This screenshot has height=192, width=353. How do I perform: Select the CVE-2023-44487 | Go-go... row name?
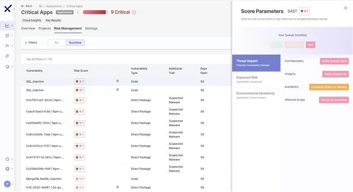pos(45,187)
